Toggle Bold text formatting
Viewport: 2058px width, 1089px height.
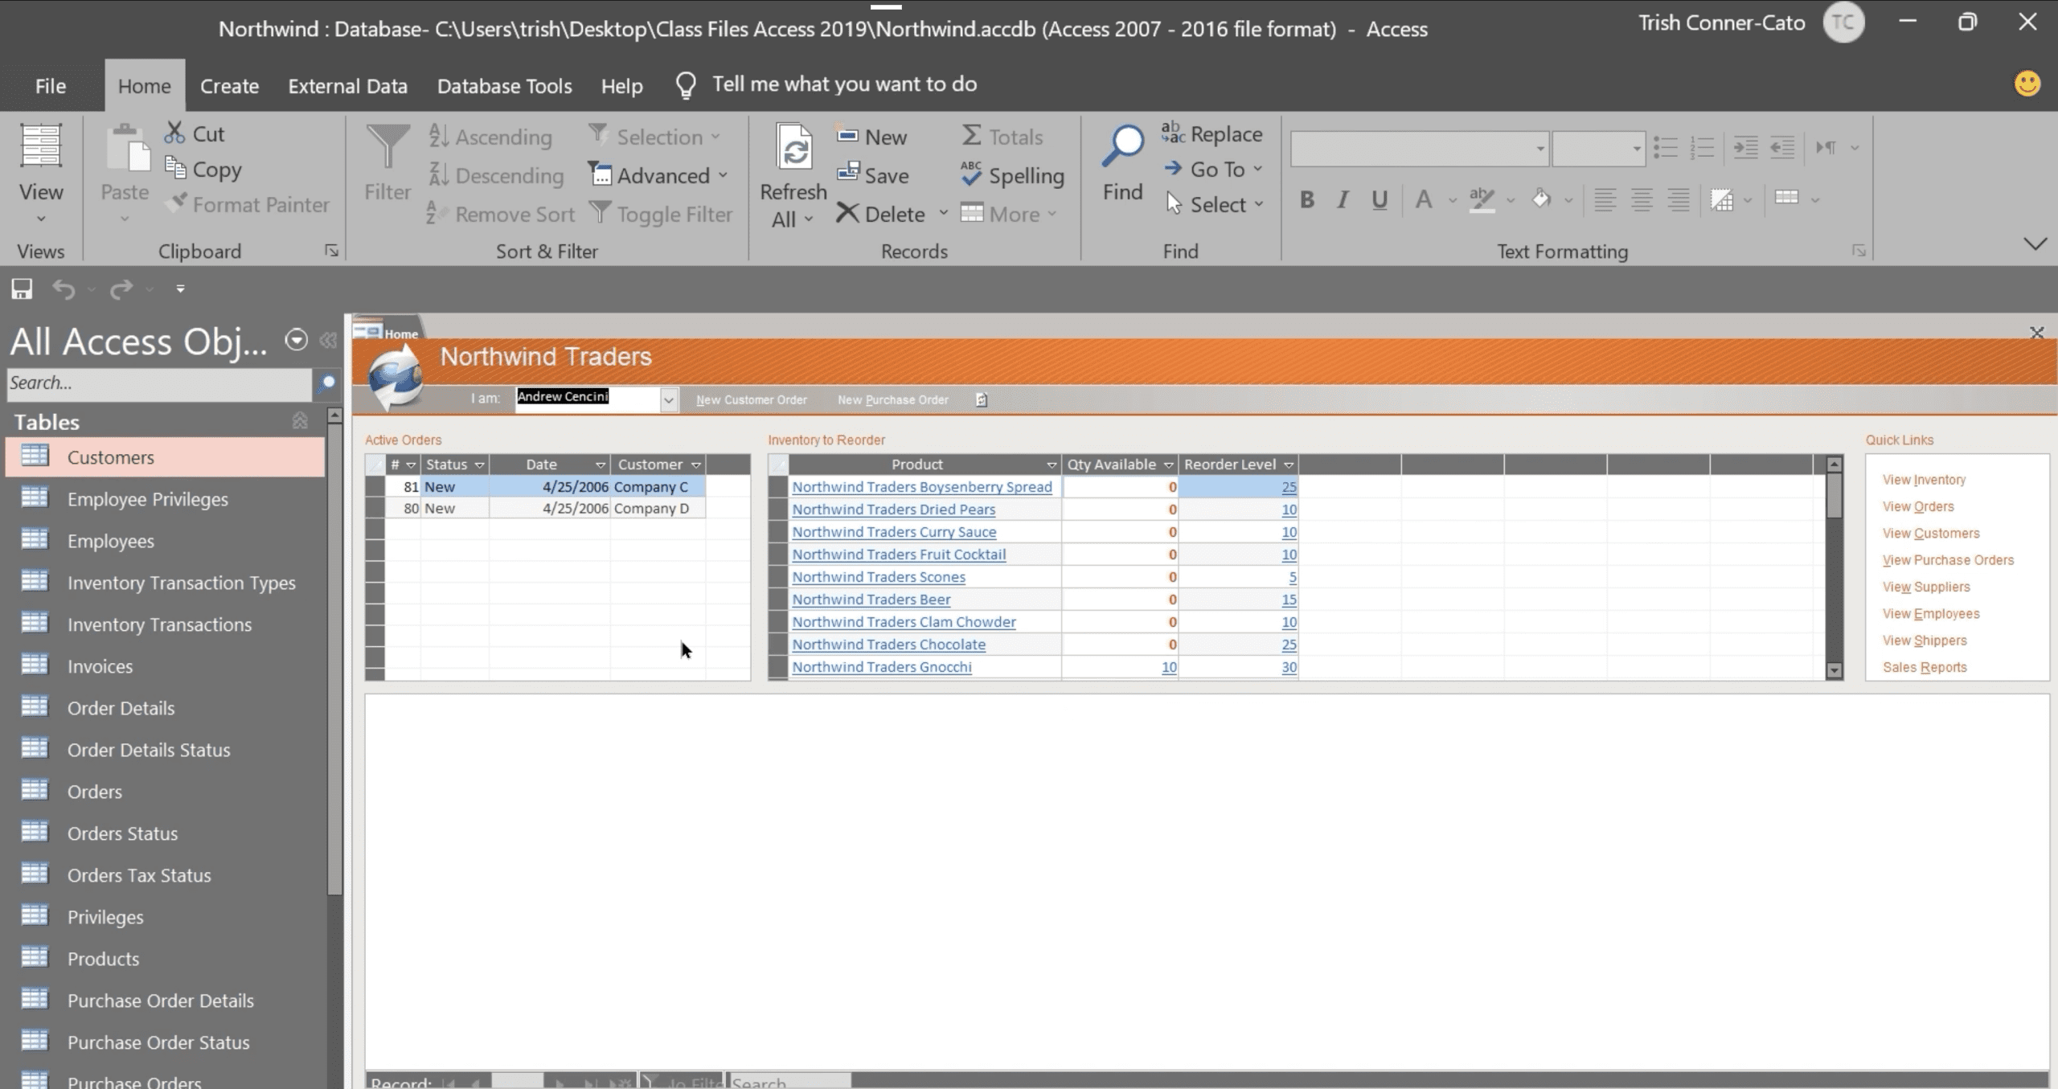tap(1307, 199)
